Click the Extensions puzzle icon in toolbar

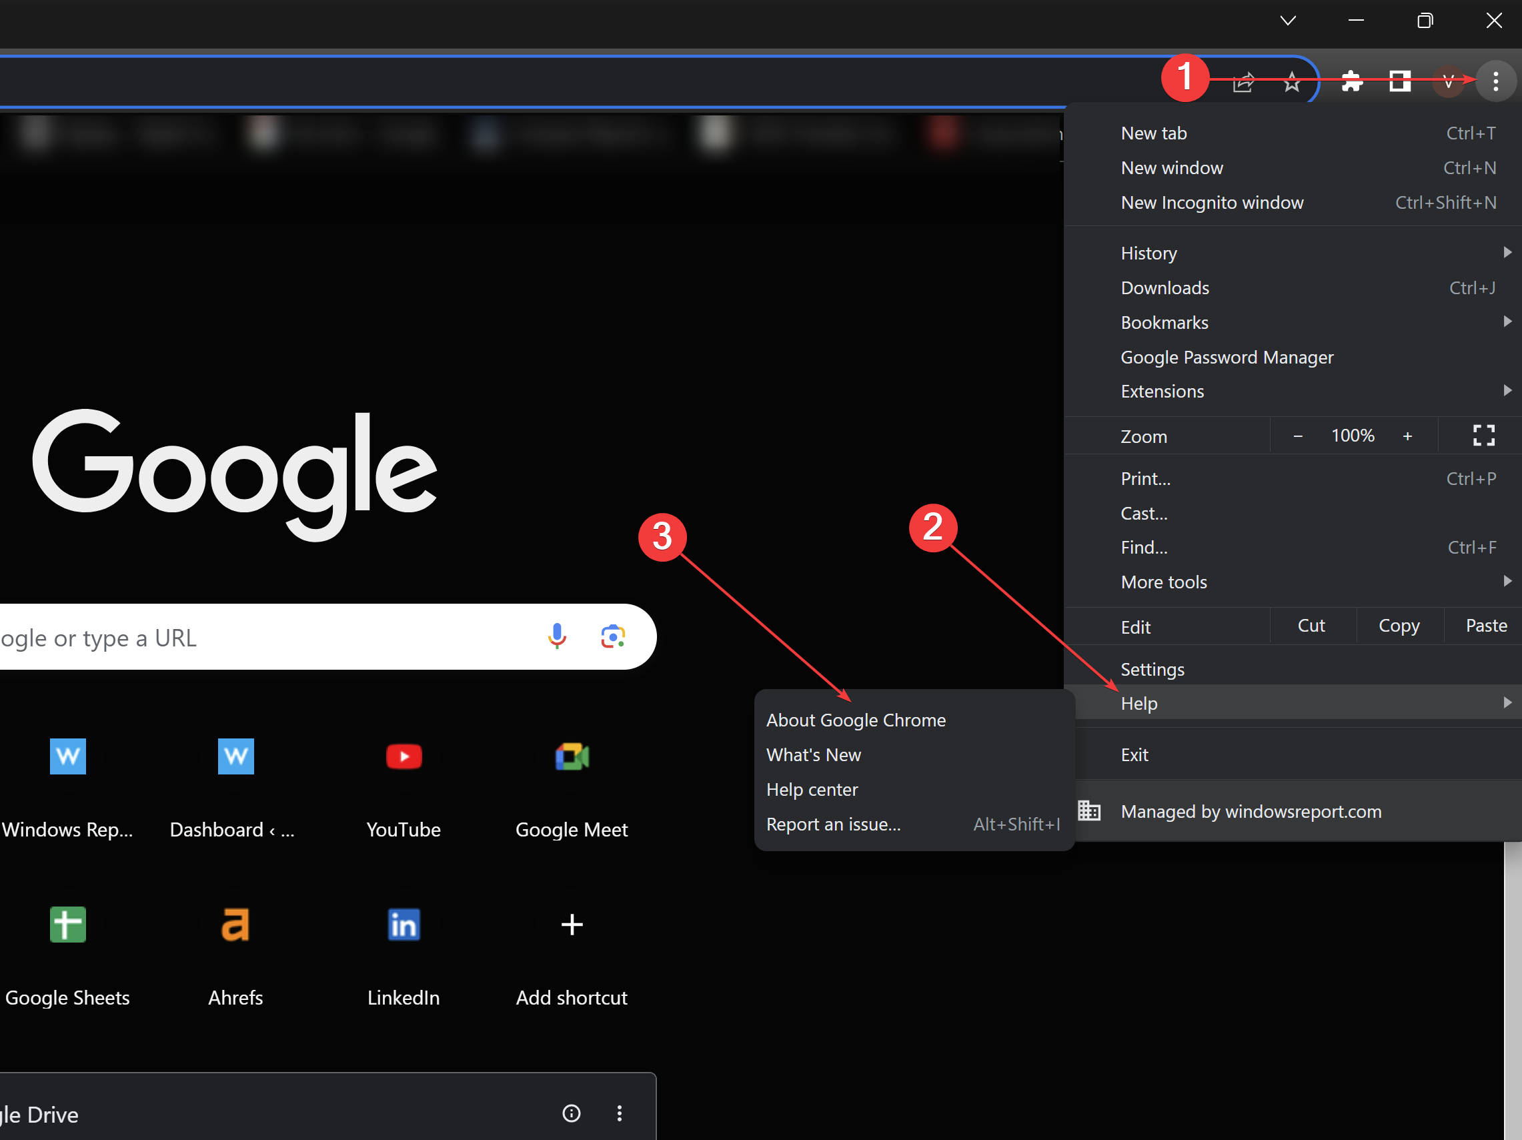point(1351,82)
